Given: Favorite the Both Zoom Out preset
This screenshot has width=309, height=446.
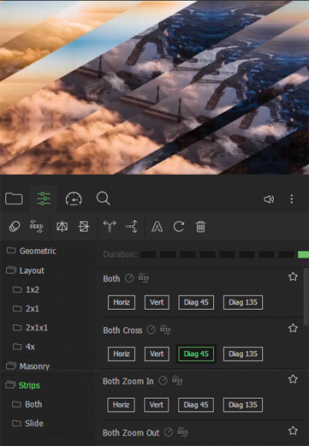Looking at the screenshot, I should tap(293, 431).
